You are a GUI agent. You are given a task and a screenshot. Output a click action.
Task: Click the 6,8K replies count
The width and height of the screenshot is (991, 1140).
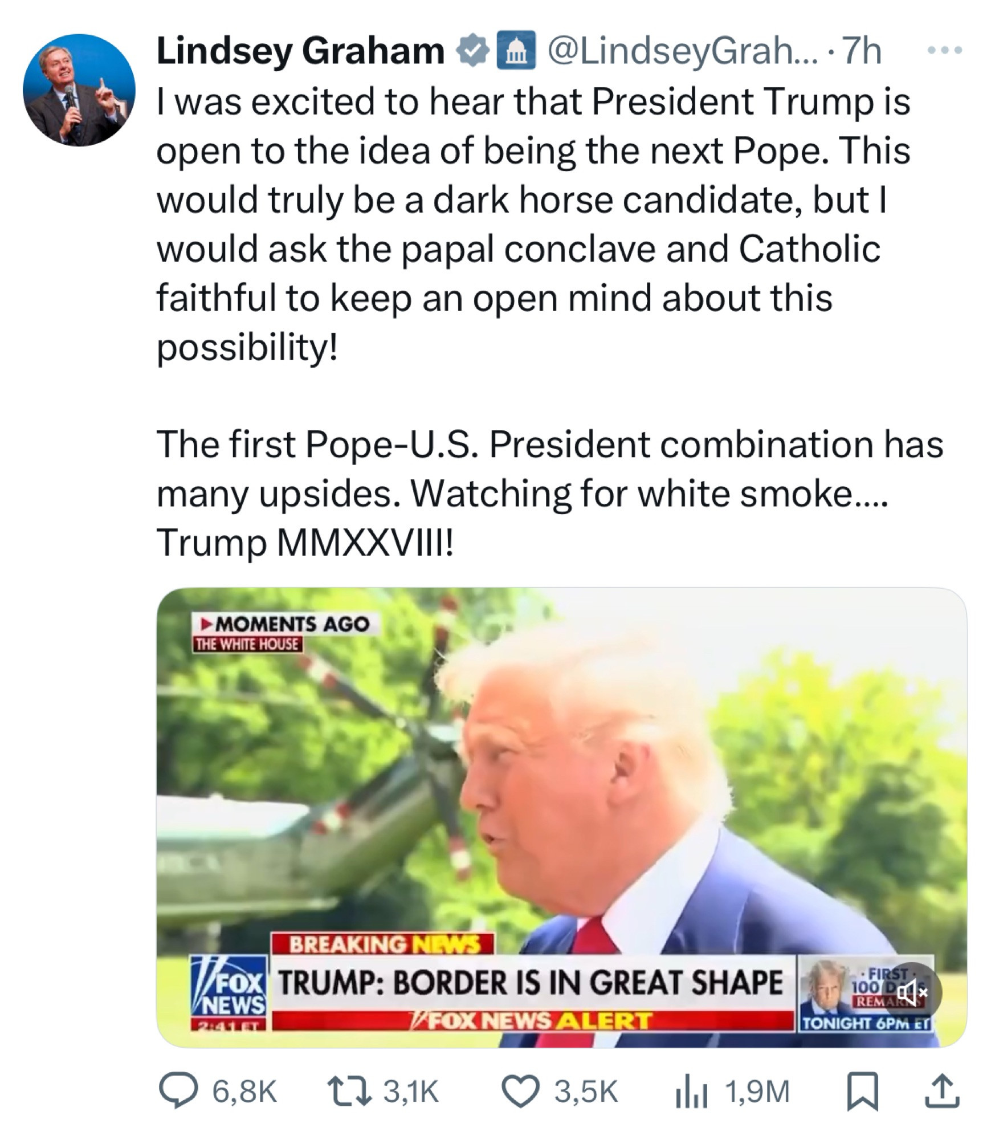[x=244, y=1092]
